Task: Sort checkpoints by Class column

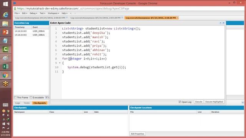Action: [x=66, y=112]
